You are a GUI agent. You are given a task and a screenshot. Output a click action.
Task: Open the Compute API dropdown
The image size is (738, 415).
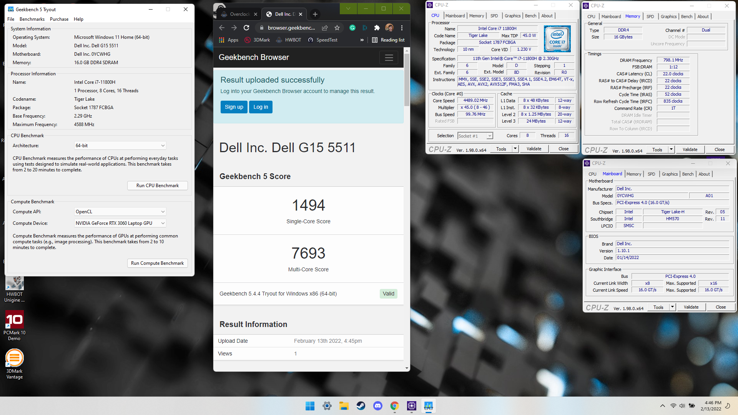[120, 212]
